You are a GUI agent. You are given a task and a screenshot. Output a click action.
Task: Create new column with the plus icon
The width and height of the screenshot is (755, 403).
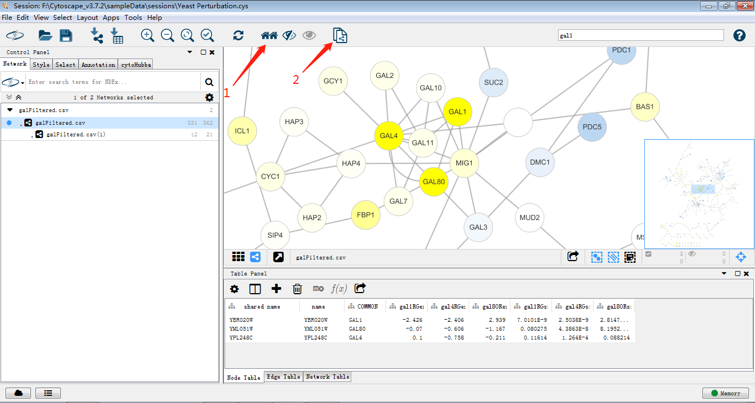[x=276, y=289]
